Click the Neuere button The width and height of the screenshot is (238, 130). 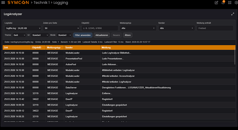point(117,35)
